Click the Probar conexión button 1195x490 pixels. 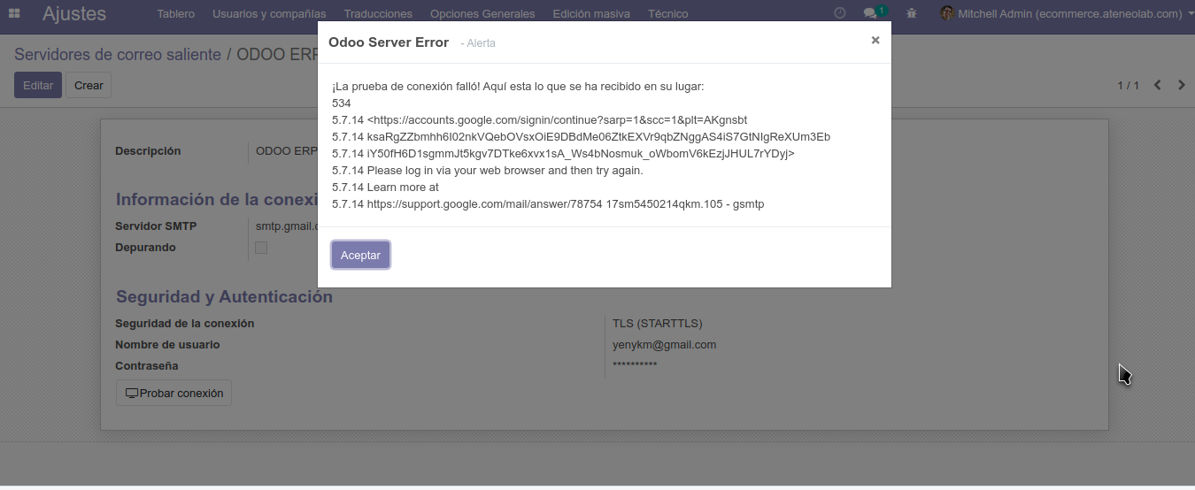click(x=173, y=393)
